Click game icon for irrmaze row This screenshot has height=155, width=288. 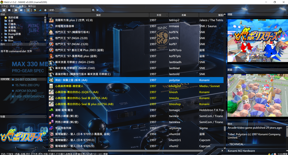coord(51,26)
